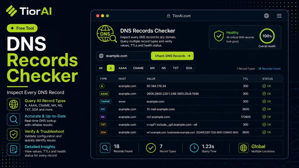Click the A record type badge
This screenshot has height=168, width=299.
pos(102,86)
